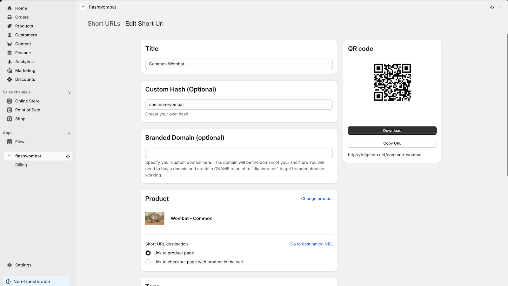This screenshot has height=286, width=508.
Task: Click the Settings gear icon
Action: [x=10, y=265]
